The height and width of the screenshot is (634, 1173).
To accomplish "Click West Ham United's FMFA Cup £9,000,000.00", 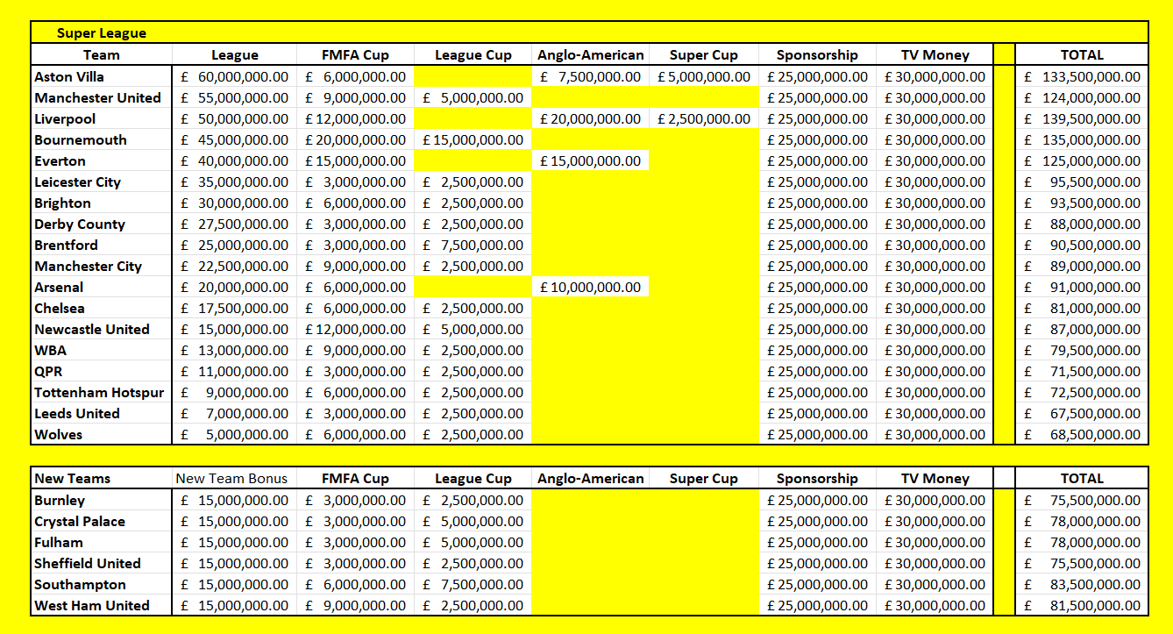I will coord(355,605).
